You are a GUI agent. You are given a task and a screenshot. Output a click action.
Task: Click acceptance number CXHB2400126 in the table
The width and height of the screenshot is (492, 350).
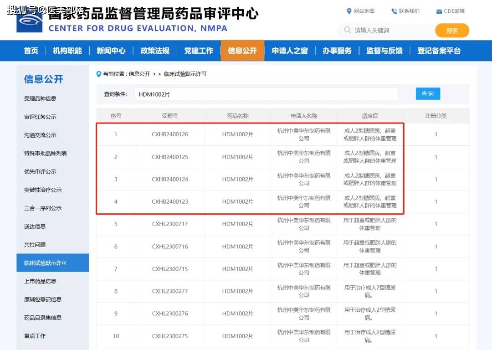(170, 134)
